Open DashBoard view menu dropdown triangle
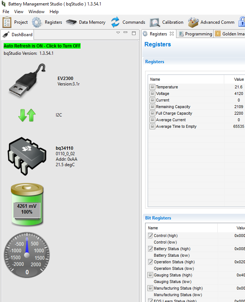Viewport: 245px width, 302px height. pyautogui.click(x=118, y=33)
